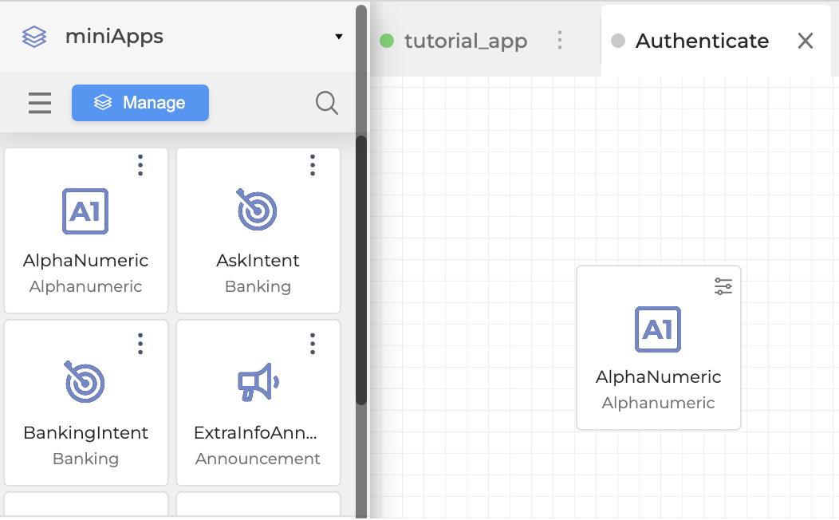
Task: Click the AlphaNumeric node icon on canvas
Action: 658,329
